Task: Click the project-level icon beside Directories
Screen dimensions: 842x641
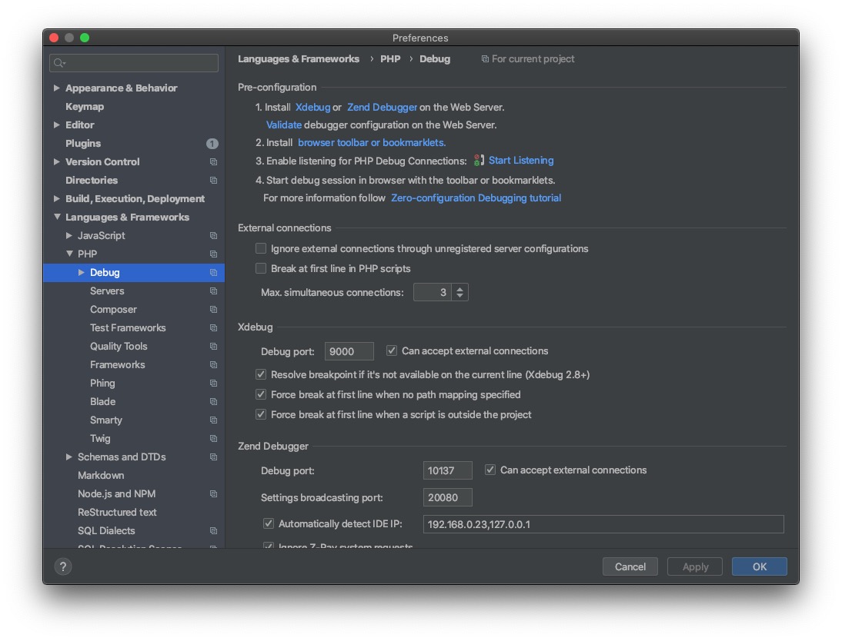Action: (x=213, y=180)
